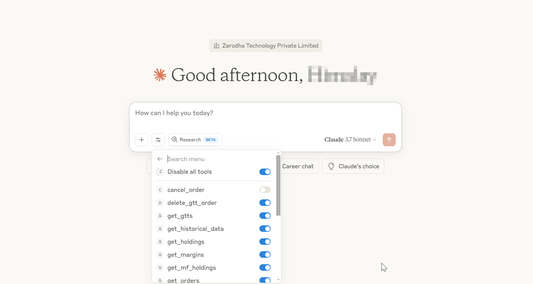Click the Disable all tools label
The width and height of the screenshot is (533, 284).
click(190, 172)
